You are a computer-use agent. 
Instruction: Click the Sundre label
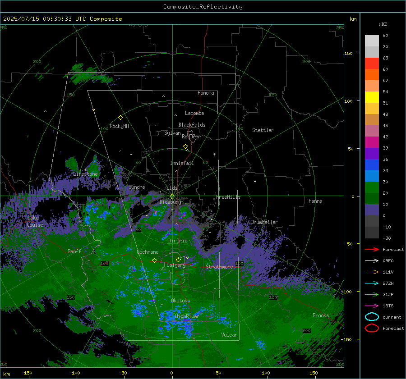pos(137,187)
